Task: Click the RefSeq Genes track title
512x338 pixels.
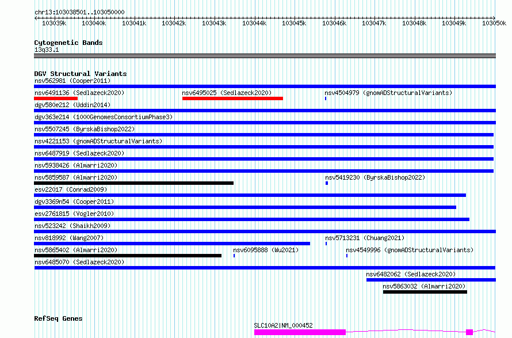Action: click(x=58, y=318)
